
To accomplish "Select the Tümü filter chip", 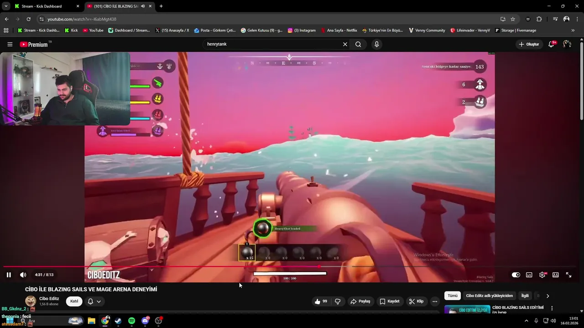I will pyautogui.click(x=452, y=296).
